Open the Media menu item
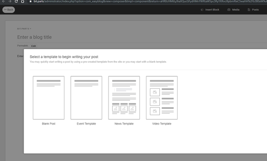This screenshot has height=161, width=267. [234, 10]
